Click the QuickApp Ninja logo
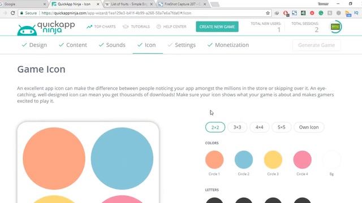 click(x=46, y=28)
